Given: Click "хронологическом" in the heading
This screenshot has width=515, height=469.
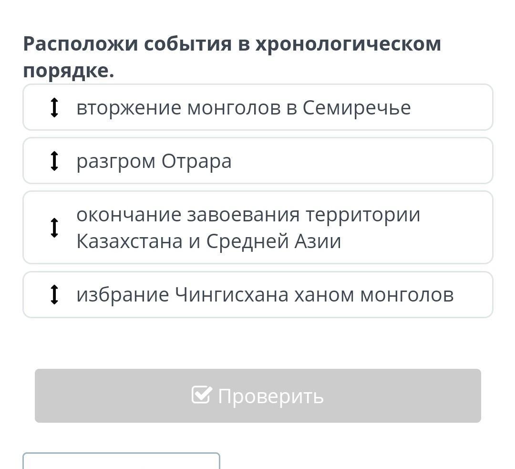Looking at the screenshot, I should [x=348, y=44].
